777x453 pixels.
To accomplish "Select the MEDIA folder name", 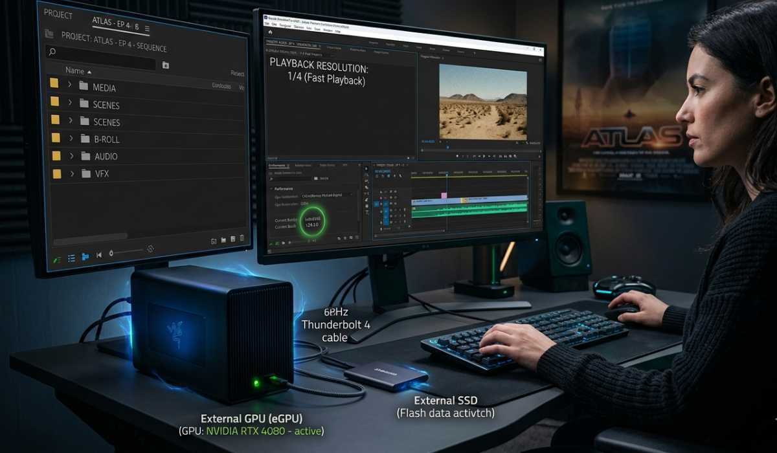I will click(104, 87).
